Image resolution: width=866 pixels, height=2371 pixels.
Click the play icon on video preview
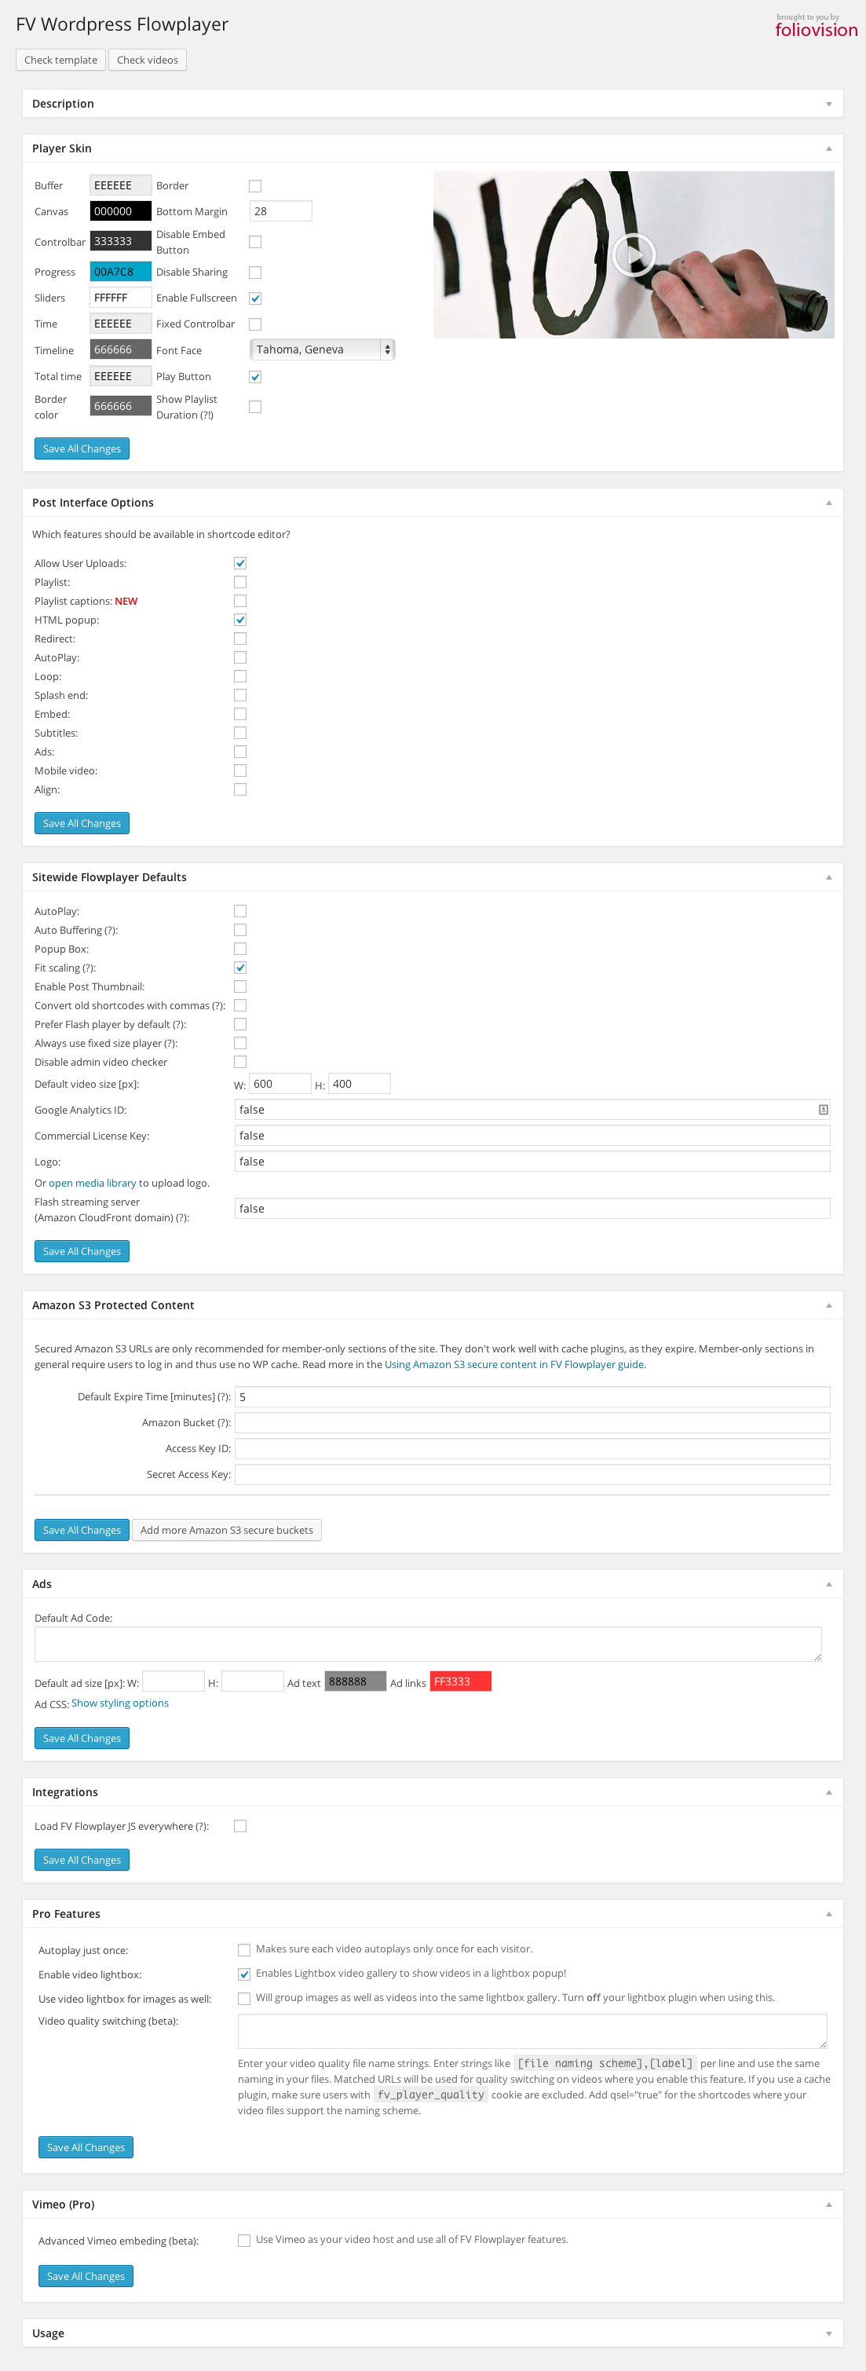tap(633, 255)
